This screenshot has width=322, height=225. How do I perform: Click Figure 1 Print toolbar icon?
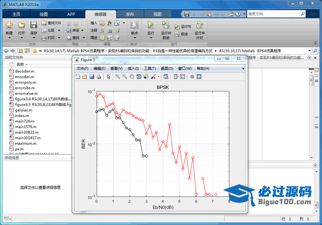[99, 76]
